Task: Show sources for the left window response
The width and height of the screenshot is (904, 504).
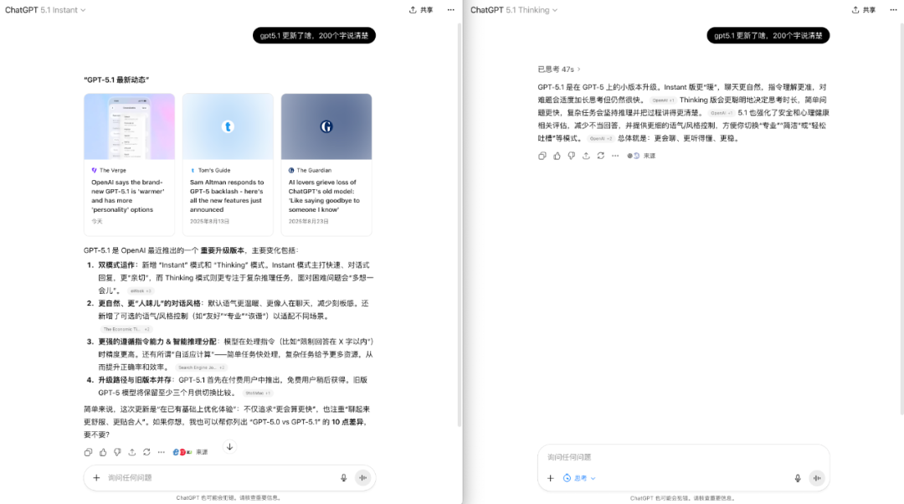Action: (190, 452)
